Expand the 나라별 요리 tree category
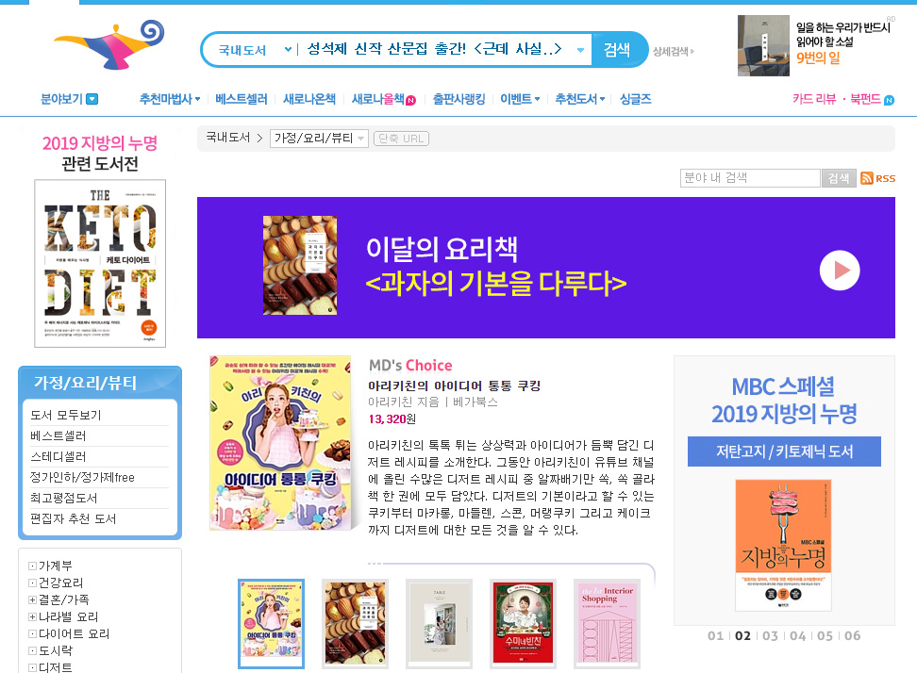 [33, 616]
